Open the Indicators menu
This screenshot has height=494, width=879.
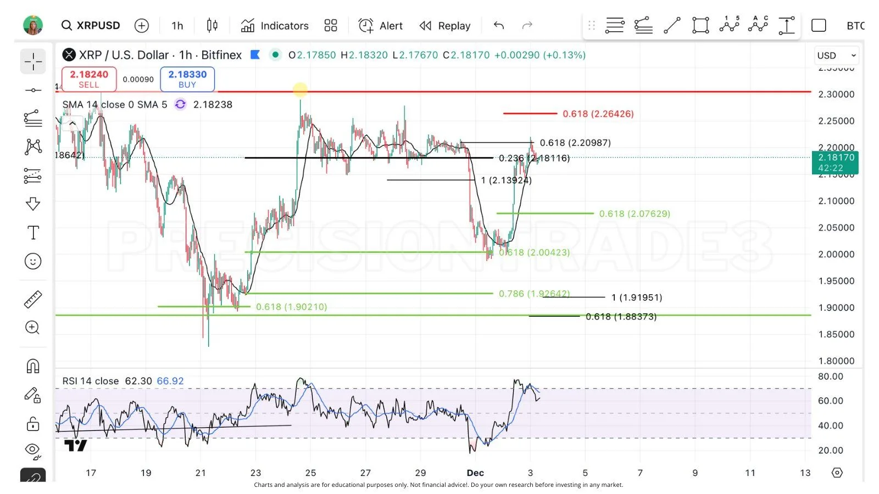point(275,25)
